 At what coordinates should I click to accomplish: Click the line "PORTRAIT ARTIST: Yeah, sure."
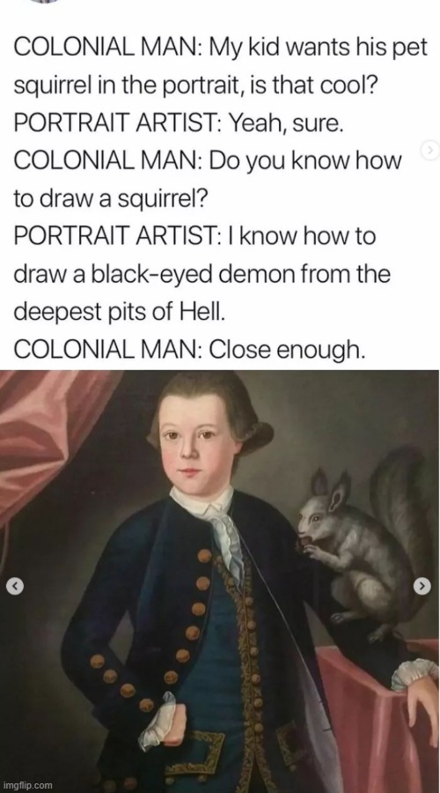[x=179, y=122]
